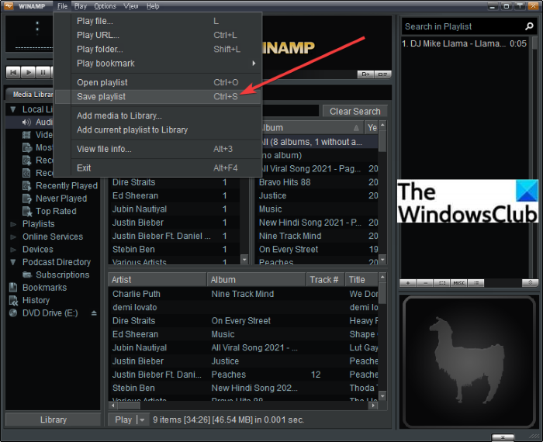
Task: Click the playlist search magnifier icon
Action: pos(529,26)
